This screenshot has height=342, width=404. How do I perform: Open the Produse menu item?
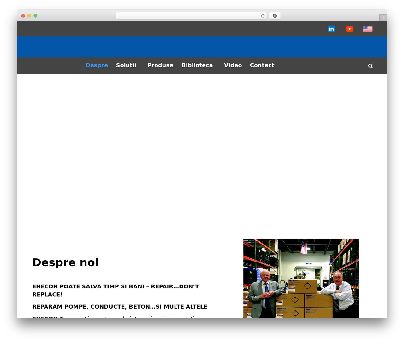click(160, 65)
